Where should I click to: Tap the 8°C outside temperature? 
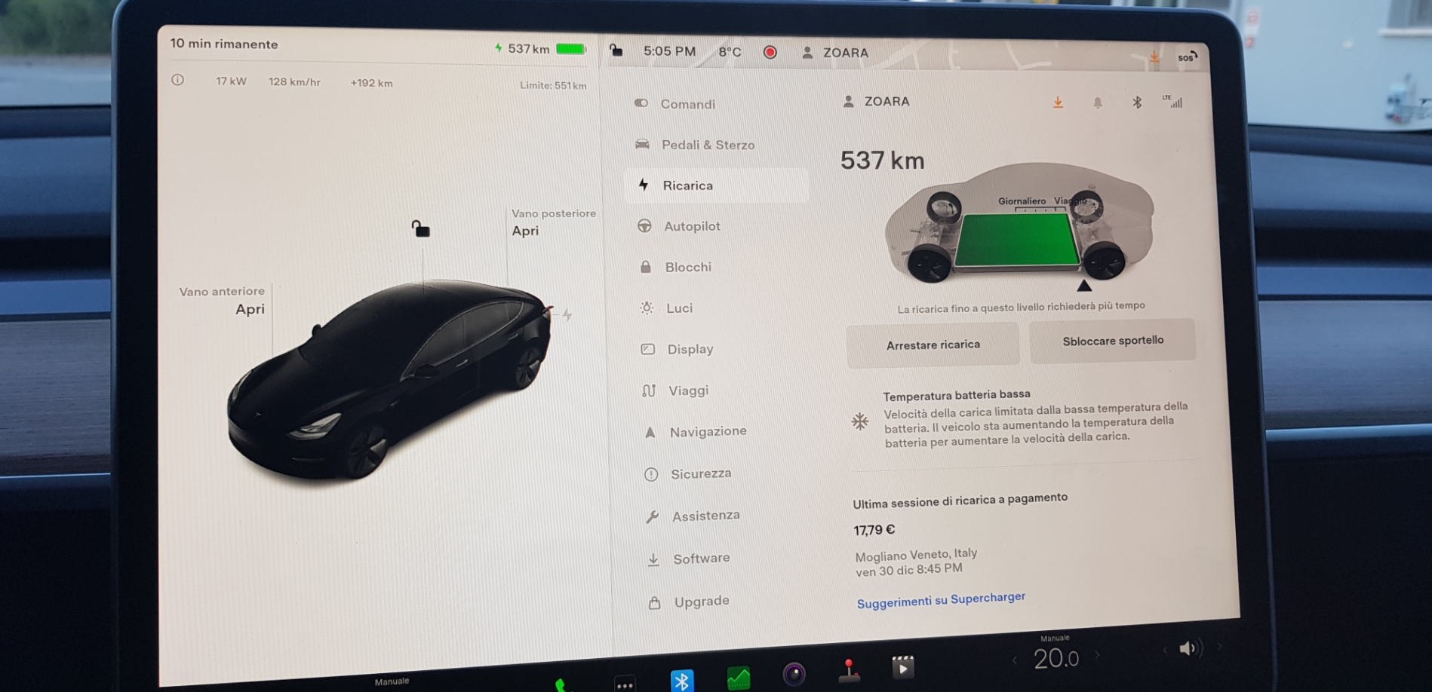click(730, 52)
